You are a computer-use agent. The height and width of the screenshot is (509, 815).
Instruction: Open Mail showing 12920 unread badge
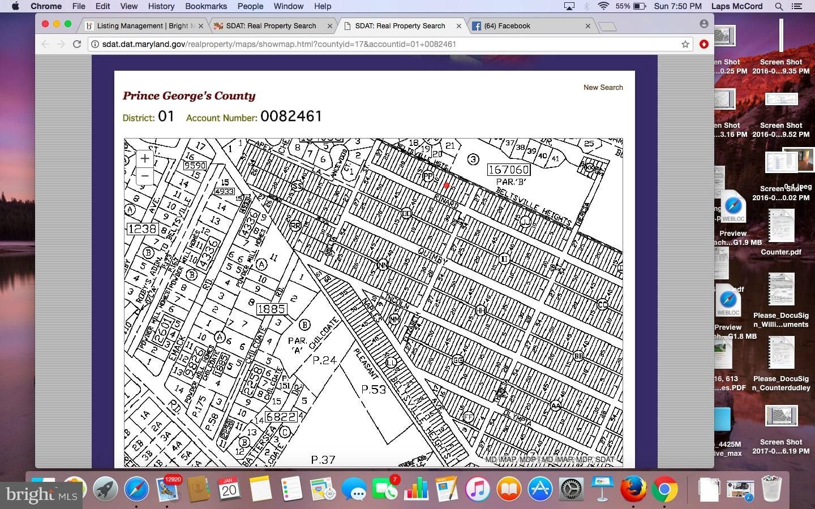tap(168, 491)
